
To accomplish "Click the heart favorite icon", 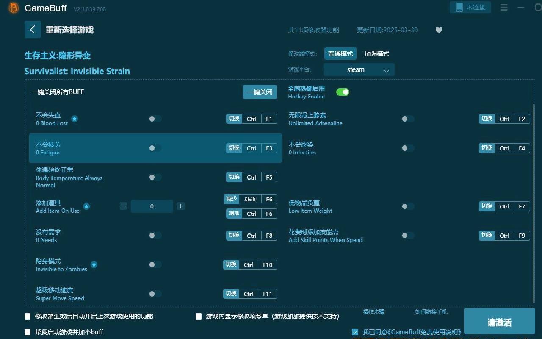I will point(439,30).
